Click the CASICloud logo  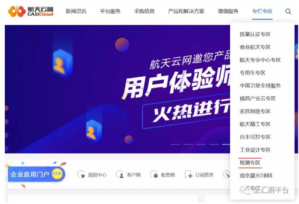pos(31,11)
